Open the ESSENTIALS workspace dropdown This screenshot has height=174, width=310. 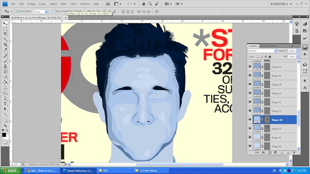tap(281, 4)
